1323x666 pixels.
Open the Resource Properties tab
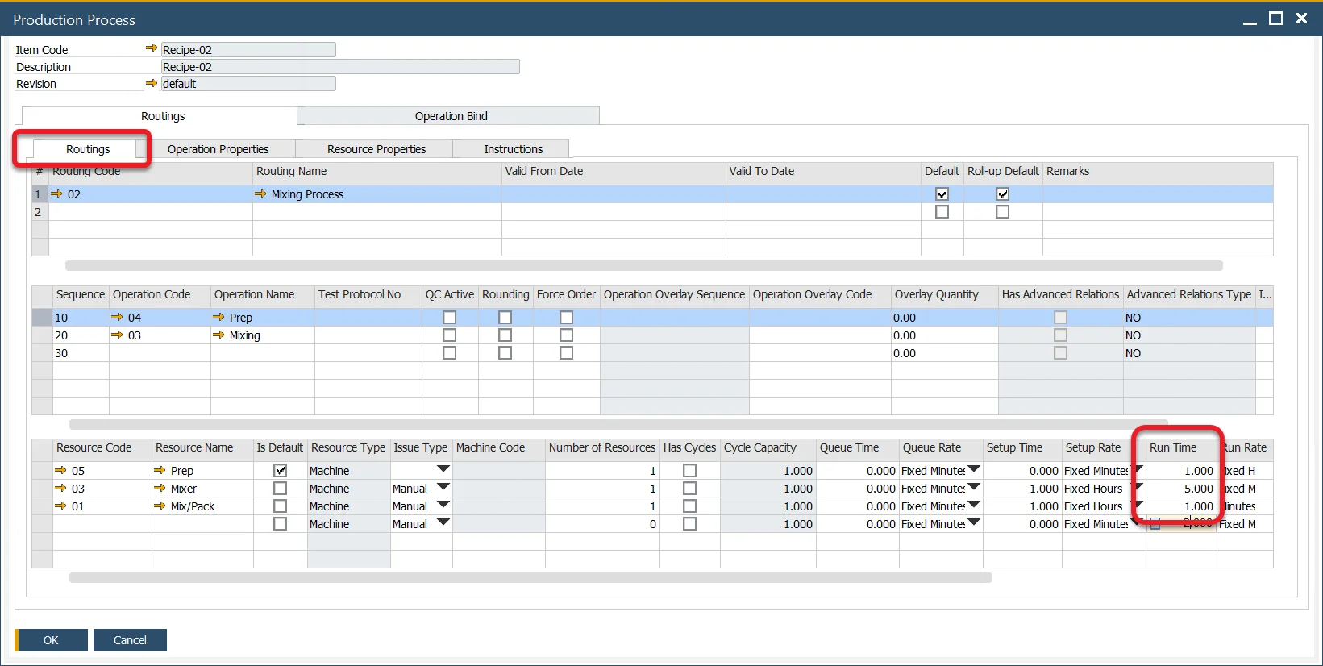[x=376, y=149]
